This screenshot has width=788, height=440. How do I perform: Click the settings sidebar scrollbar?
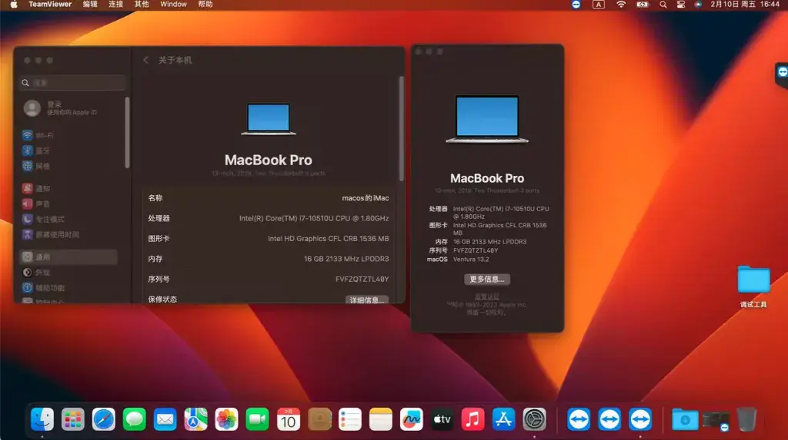127,133
